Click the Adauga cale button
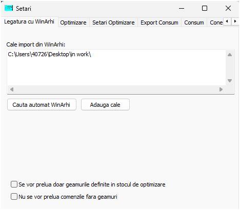The height and width of the screenshot is (210, 240). click(105, 105)
